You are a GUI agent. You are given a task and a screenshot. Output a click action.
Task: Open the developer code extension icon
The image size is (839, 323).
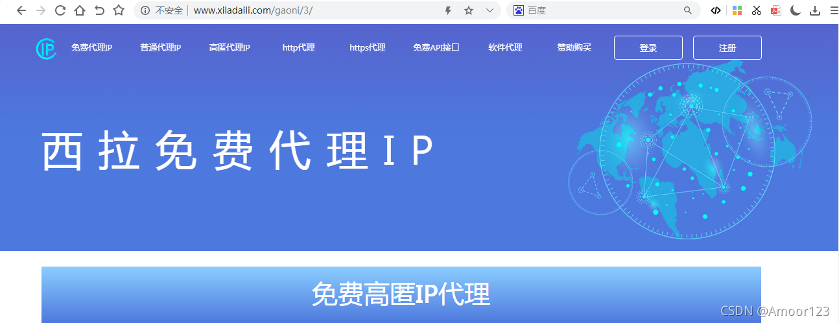tap(716, 10)
